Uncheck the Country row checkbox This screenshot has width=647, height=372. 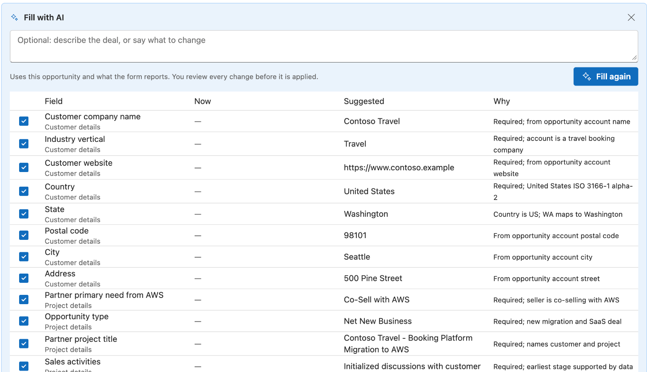coord(24,191)
